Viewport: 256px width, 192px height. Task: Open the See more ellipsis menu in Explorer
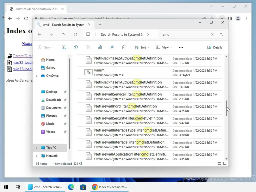tap(181, 47)
